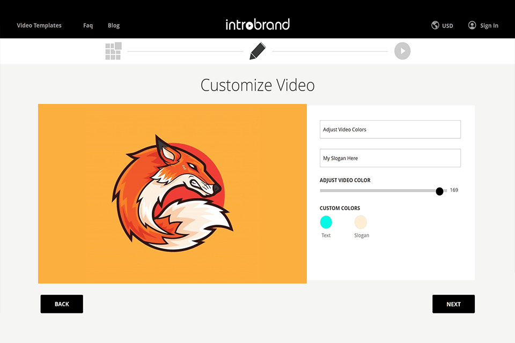Click the play preview step icon

tap(402, 51)
